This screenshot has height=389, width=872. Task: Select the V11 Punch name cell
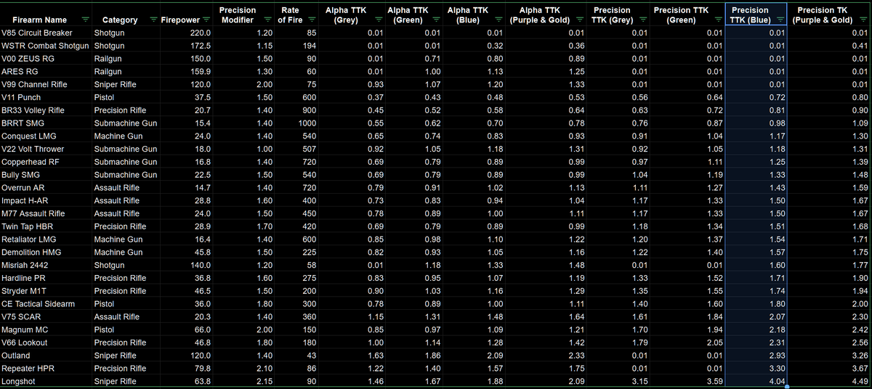(46, 97)
